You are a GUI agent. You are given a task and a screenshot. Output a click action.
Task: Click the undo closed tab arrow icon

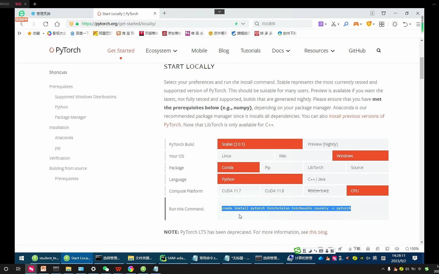(405, 24)
